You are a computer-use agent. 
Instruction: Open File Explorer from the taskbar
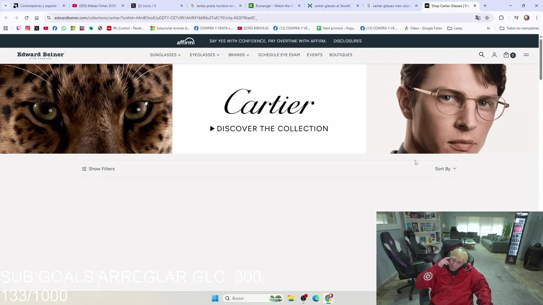[291, 298]
